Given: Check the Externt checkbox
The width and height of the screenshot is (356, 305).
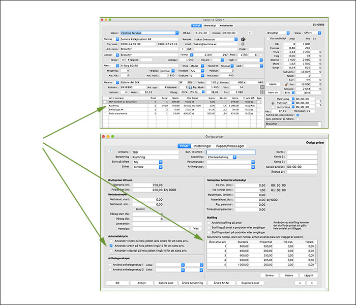Looking at the screenshot, I should [134, 209].
